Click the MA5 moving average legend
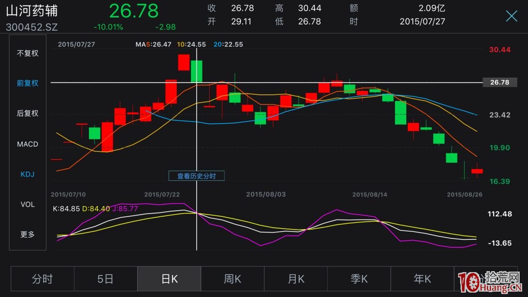The height and width of the screenshot is (297, 528). click(154, 44)
